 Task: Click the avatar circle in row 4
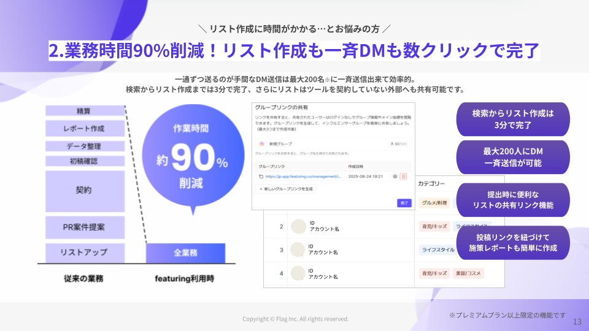[x=298, y=273]
